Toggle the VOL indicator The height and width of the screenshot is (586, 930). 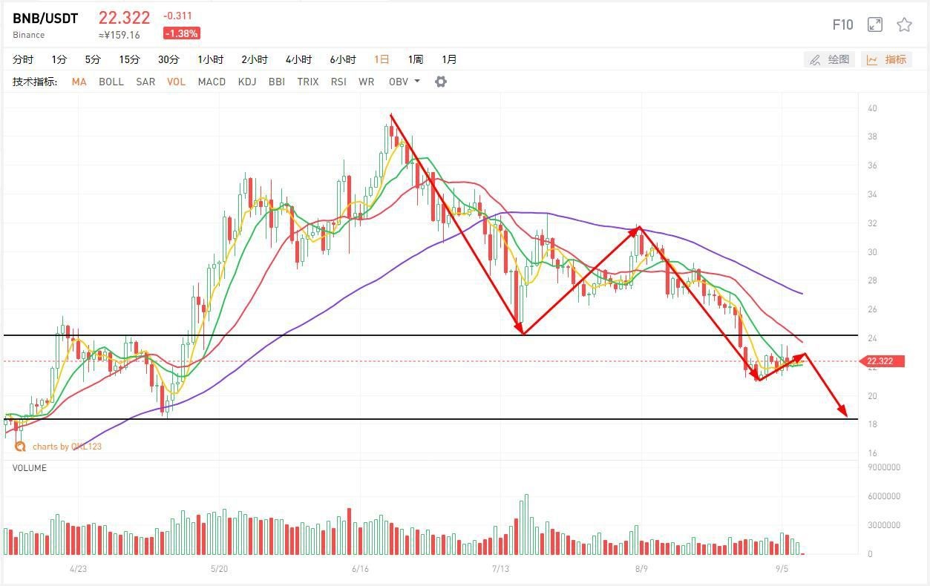pos(176,82)
